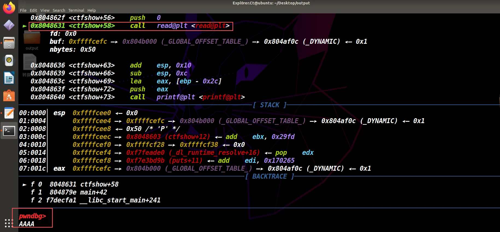
Task: Click the Terminal icon in dock
Action: pos(9,131)
